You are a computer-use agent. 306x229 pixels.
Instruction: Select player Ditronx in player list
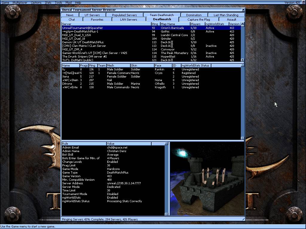point(151,84)
